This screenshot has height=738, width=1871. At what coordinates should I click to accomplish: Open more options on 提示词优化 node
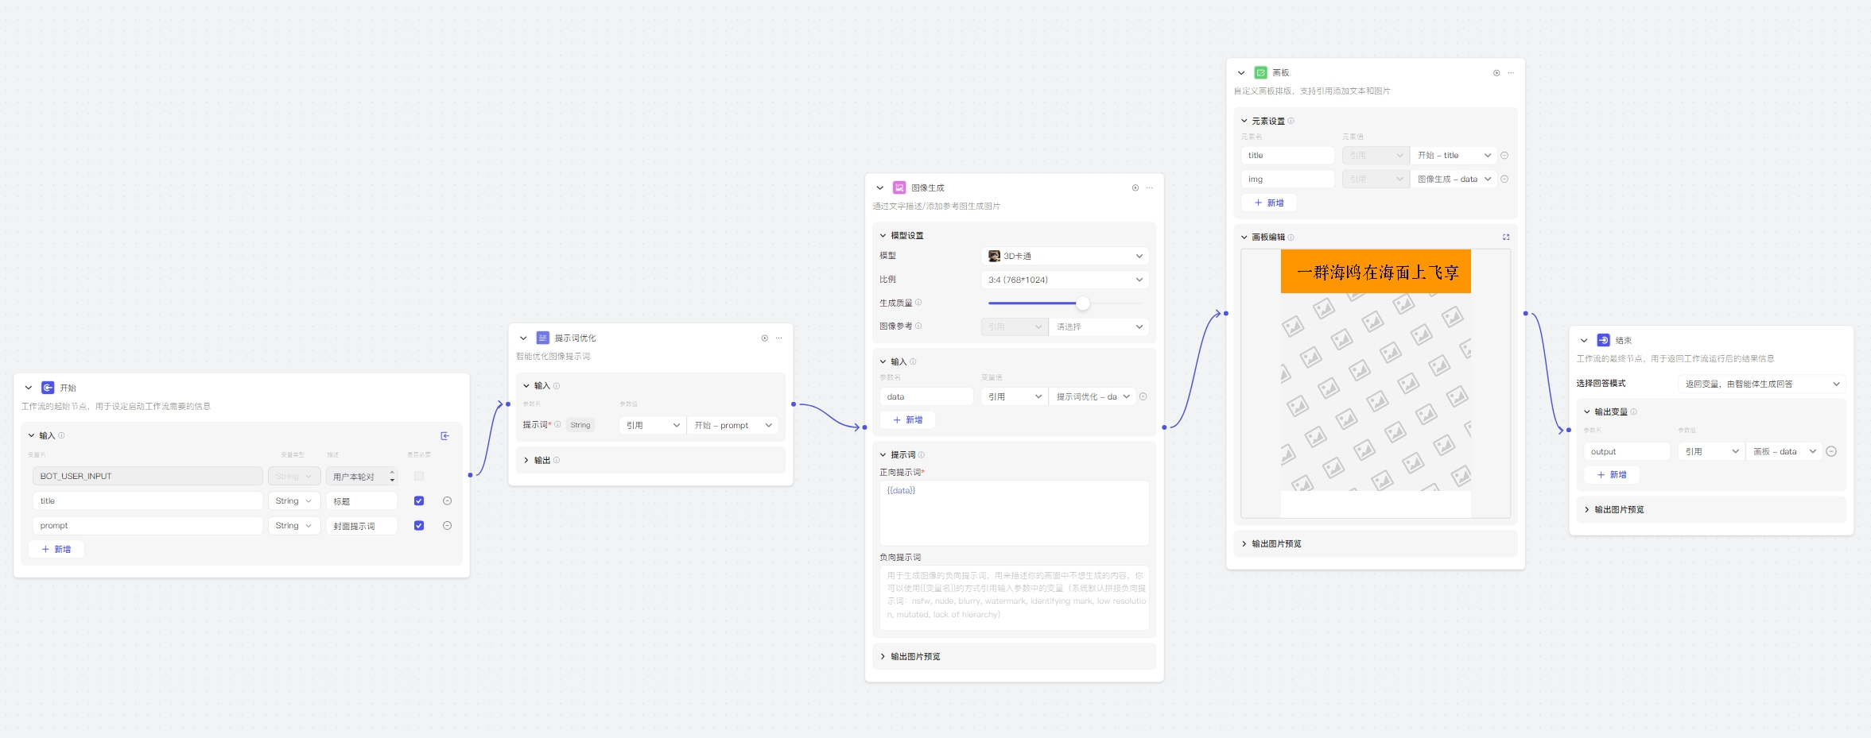tap(779, 338)
